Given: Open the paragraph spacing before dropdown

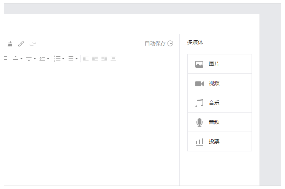Looking at the screenshot, I should [17, 59].
